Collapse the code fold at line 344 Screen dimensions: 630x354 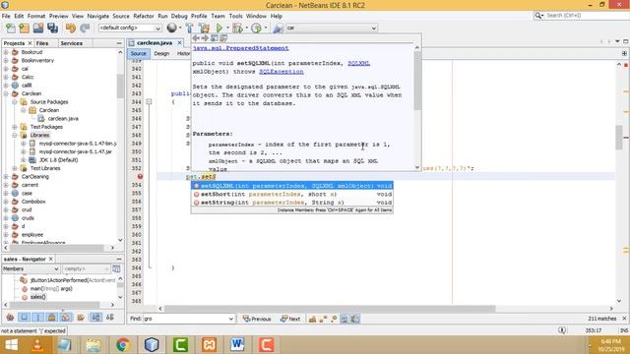click(x=149, y=102)
